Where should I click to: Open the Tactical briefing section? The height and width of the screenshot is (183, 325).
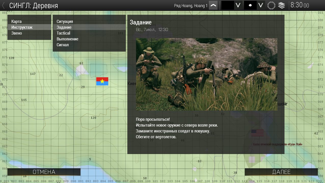[89, 33]
